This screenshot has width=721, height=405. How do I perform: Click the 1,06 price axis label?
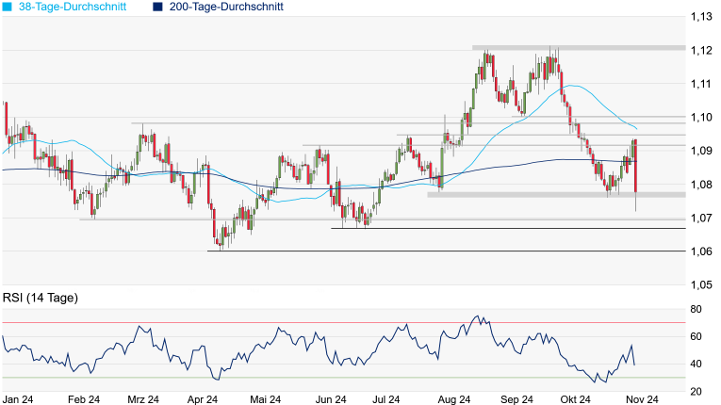click(699, 251)
